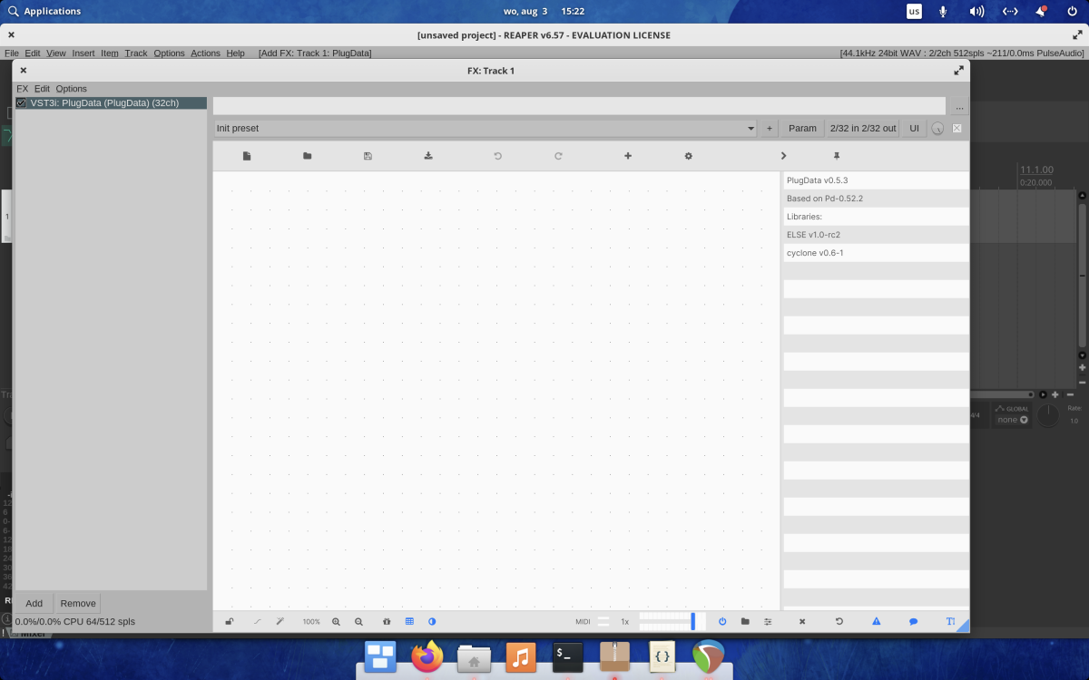This screenshot has width=1089, height=680.
Task: Open the global automation 'none' dropdown in REAPER
Action: tap(1012, 420)
